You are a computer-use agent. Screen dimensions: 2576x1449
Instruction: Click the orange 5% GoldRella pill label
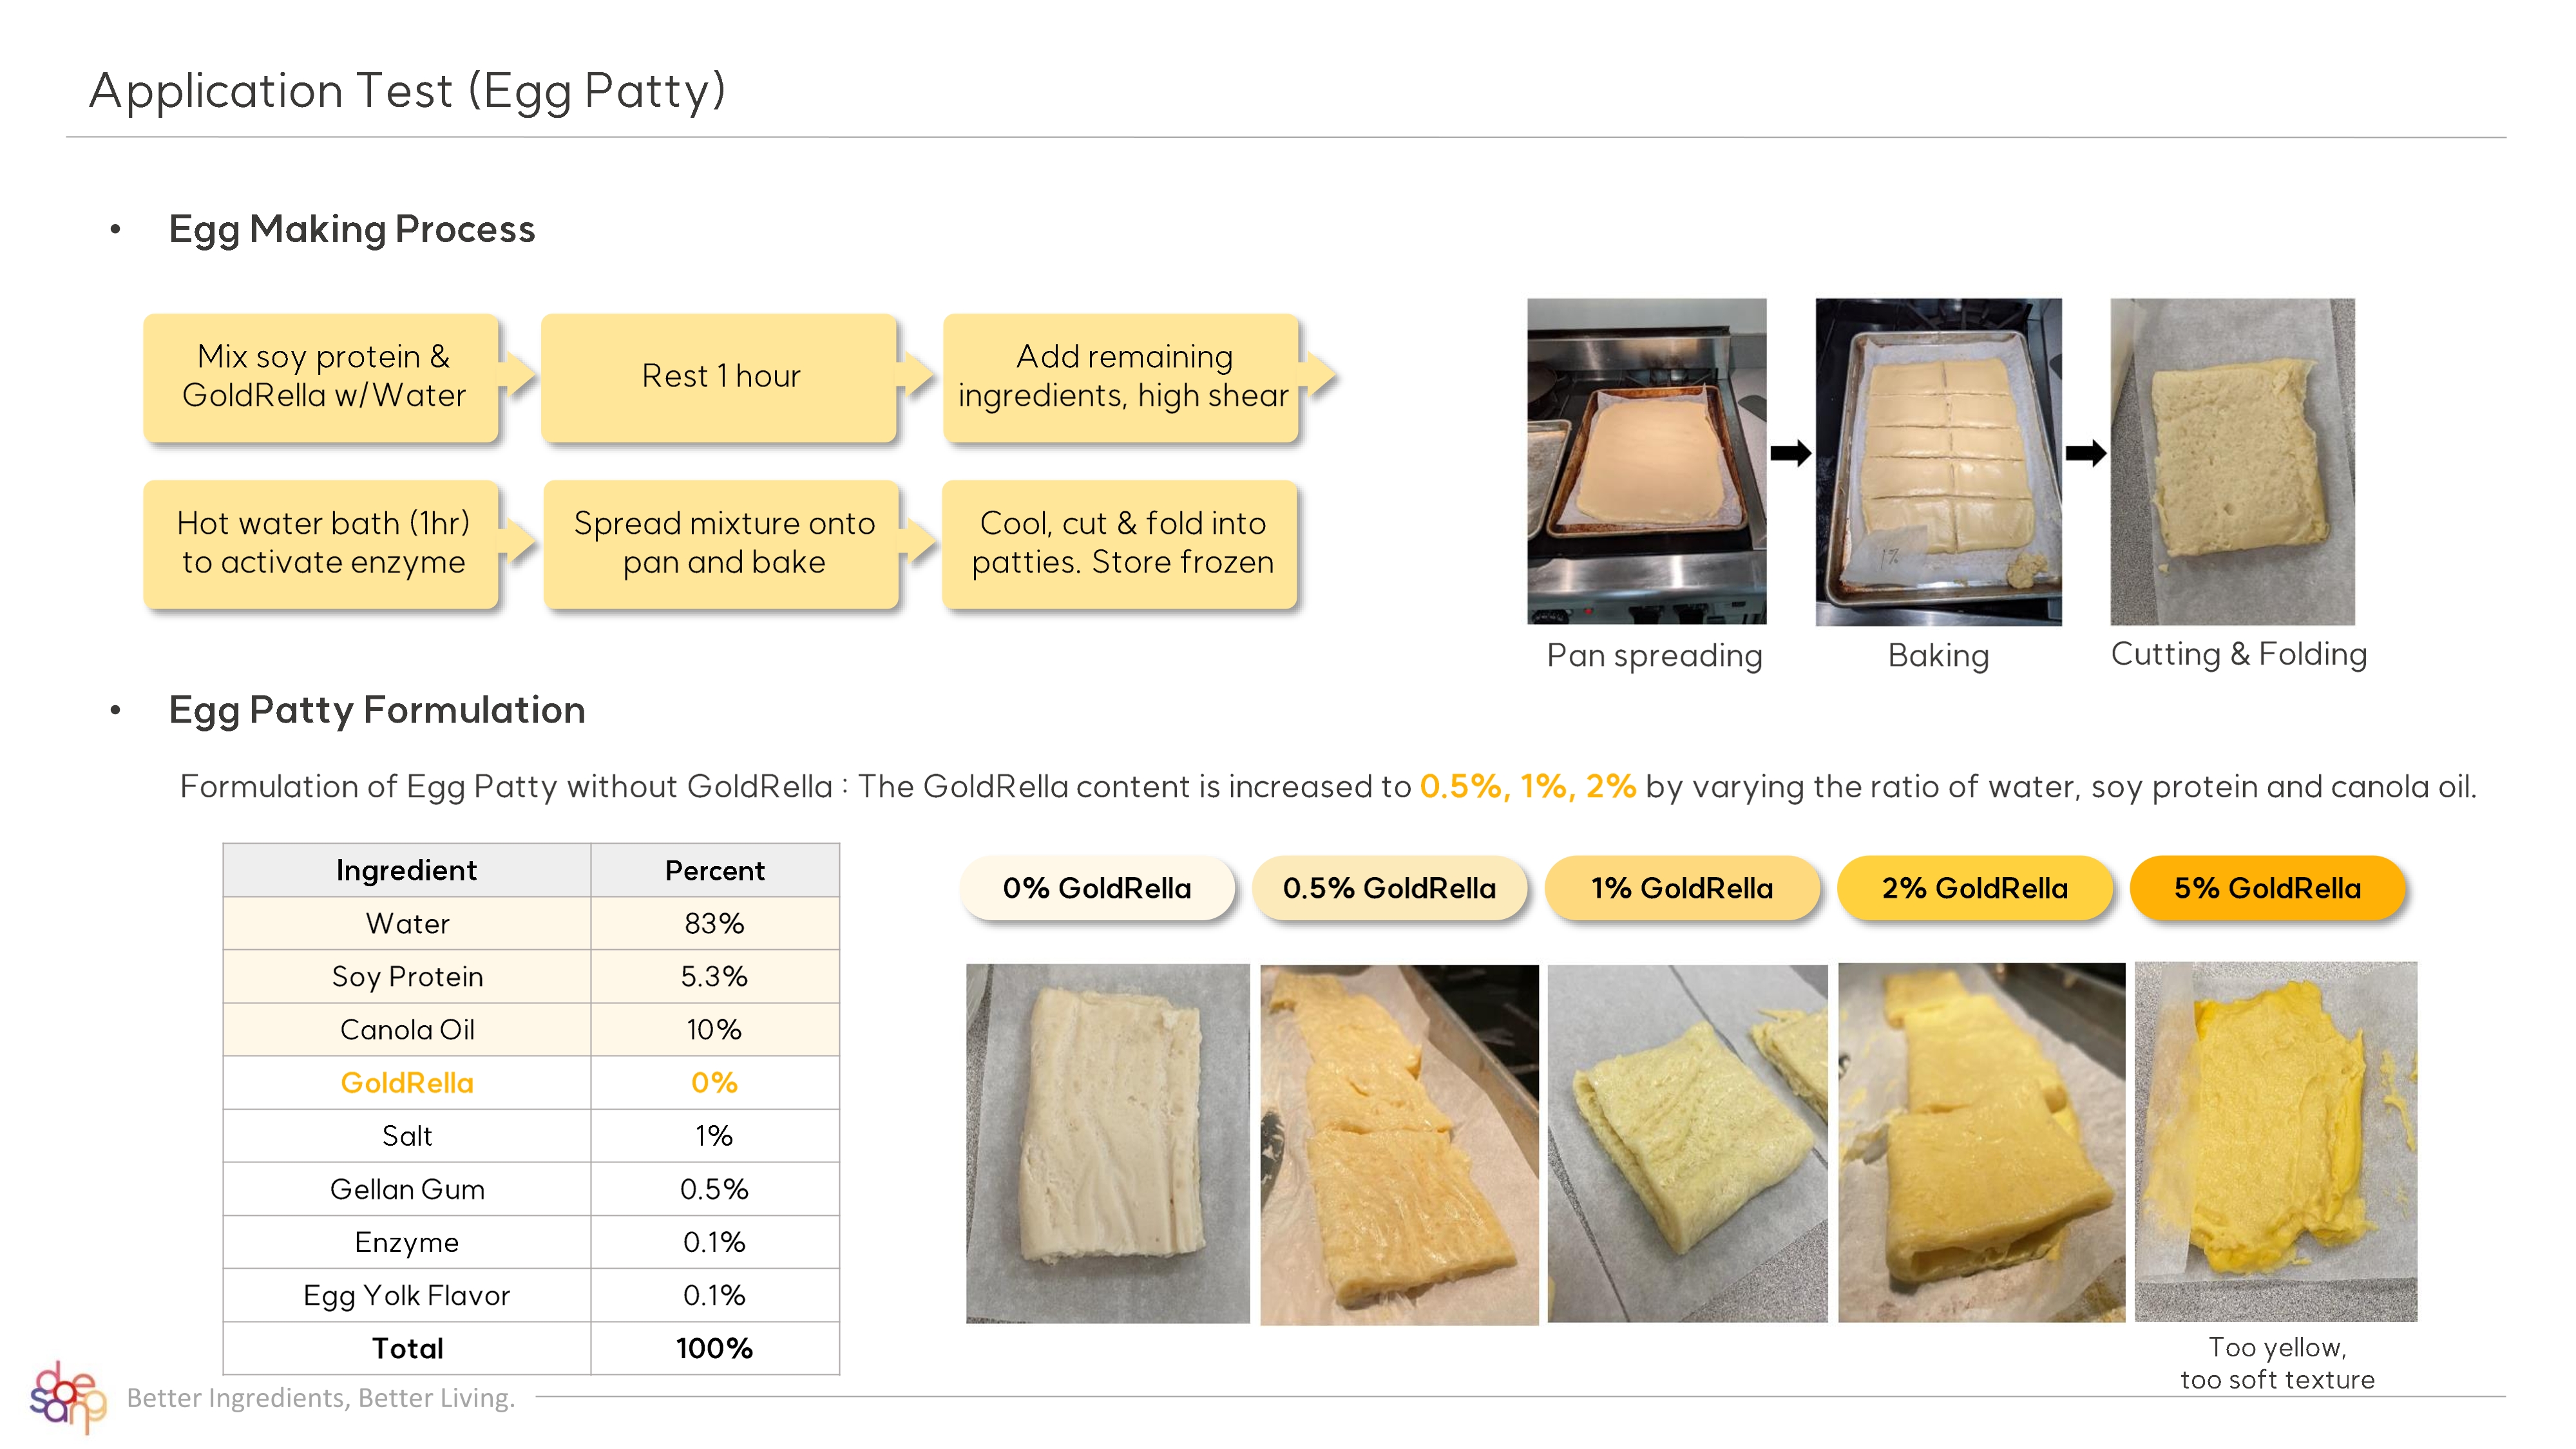pos(2267,888)
